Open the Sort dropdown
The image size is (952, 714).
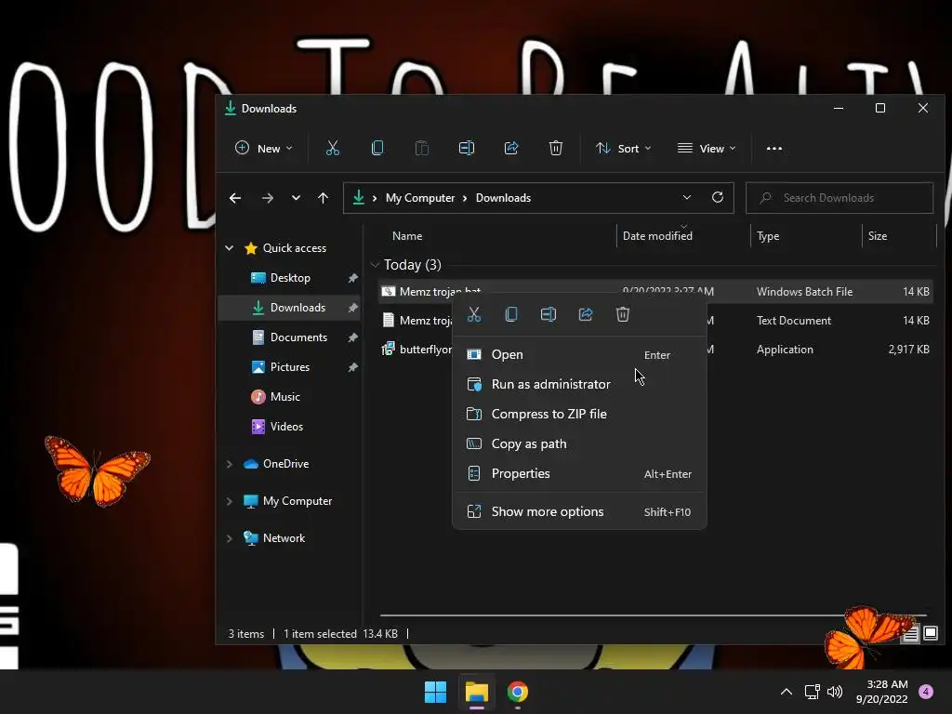624,148
